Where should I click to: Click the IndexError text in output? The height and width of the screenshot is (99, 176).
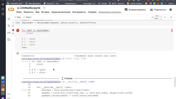click(x=28, y=56)
